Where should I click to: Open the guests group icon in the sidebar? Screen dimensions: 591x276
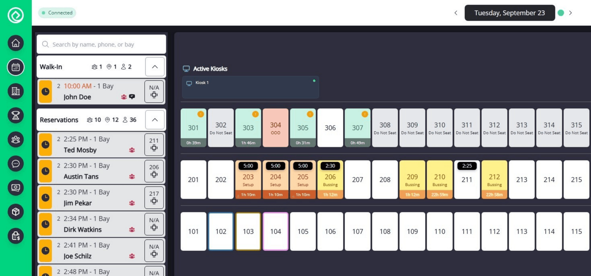point(16,139)
